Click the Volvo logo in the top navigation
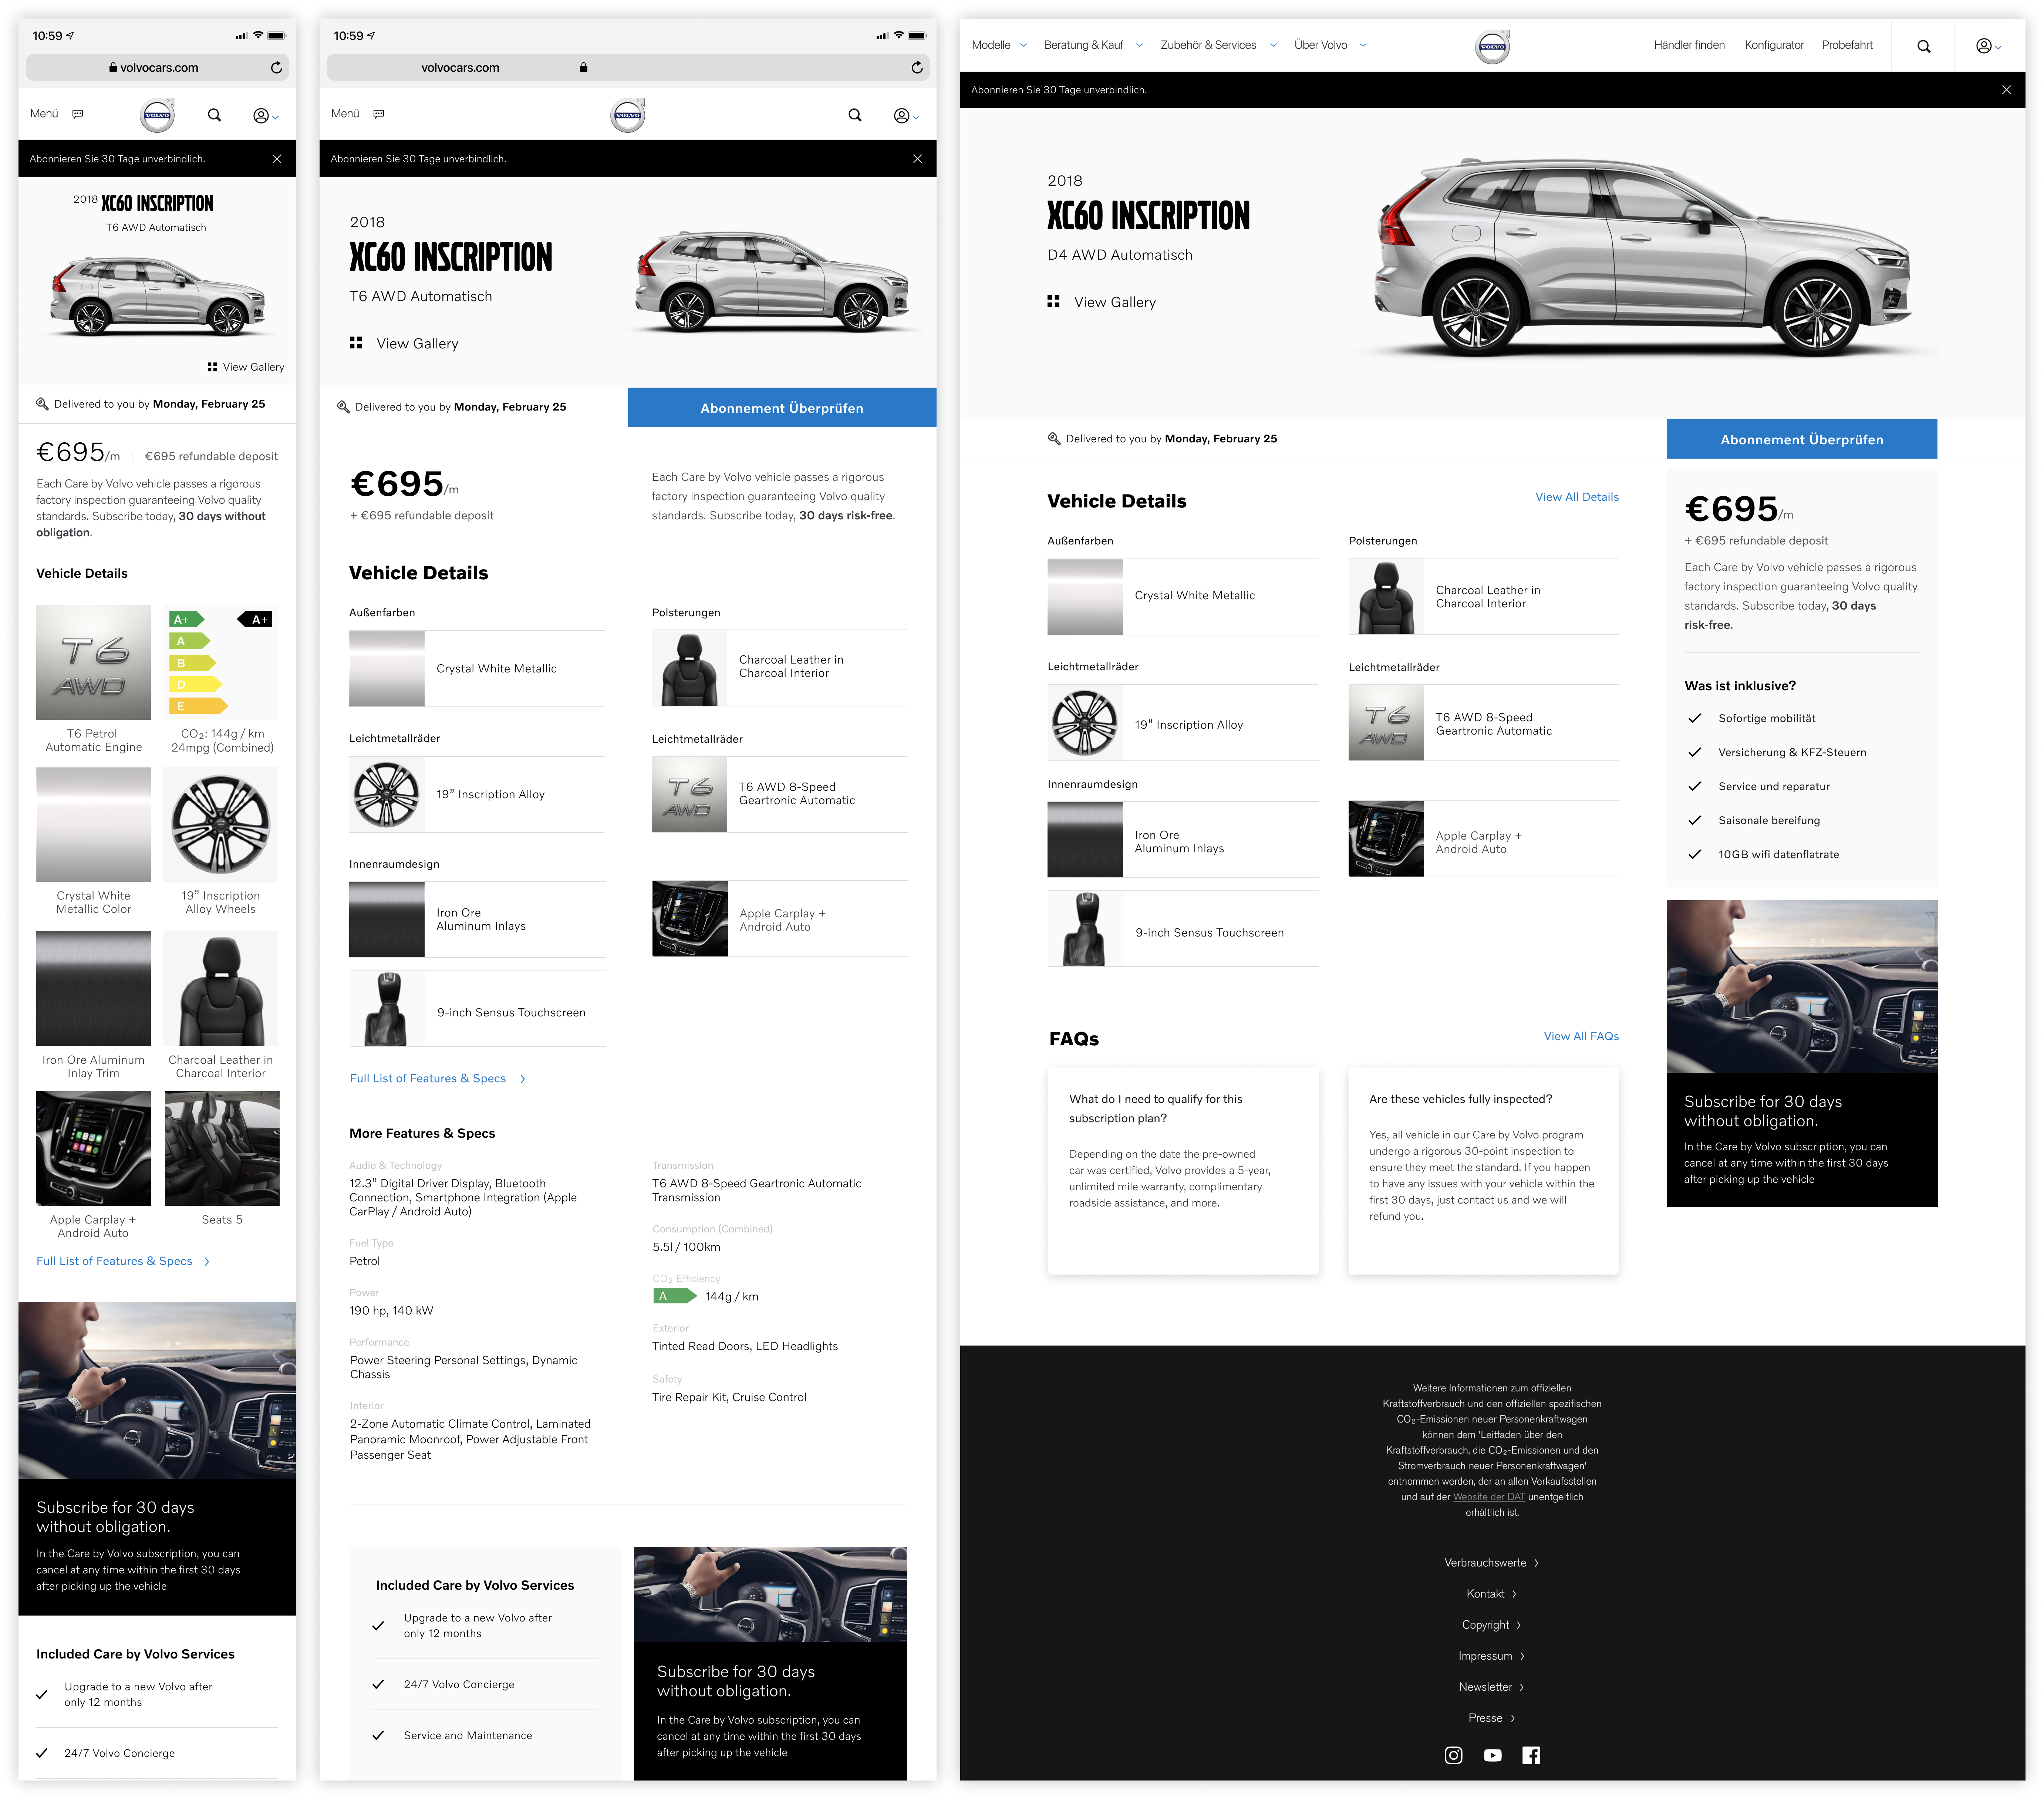Viewport: 2044px width, 1799px height. point(1492,46)
